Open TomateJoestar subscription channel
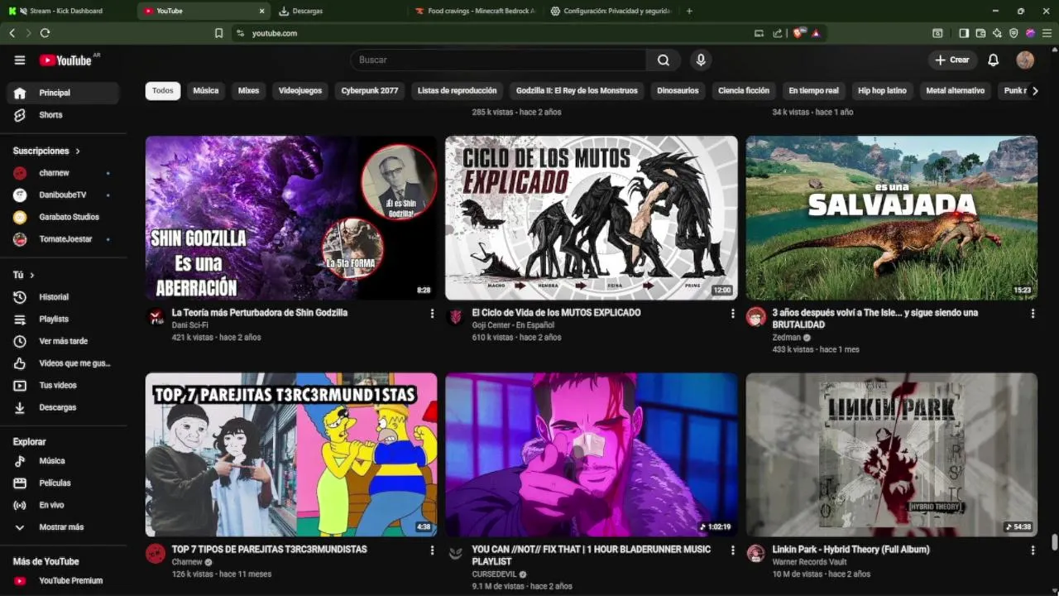The width and height of the screenshot is (1059, 596). click(63, 239)
